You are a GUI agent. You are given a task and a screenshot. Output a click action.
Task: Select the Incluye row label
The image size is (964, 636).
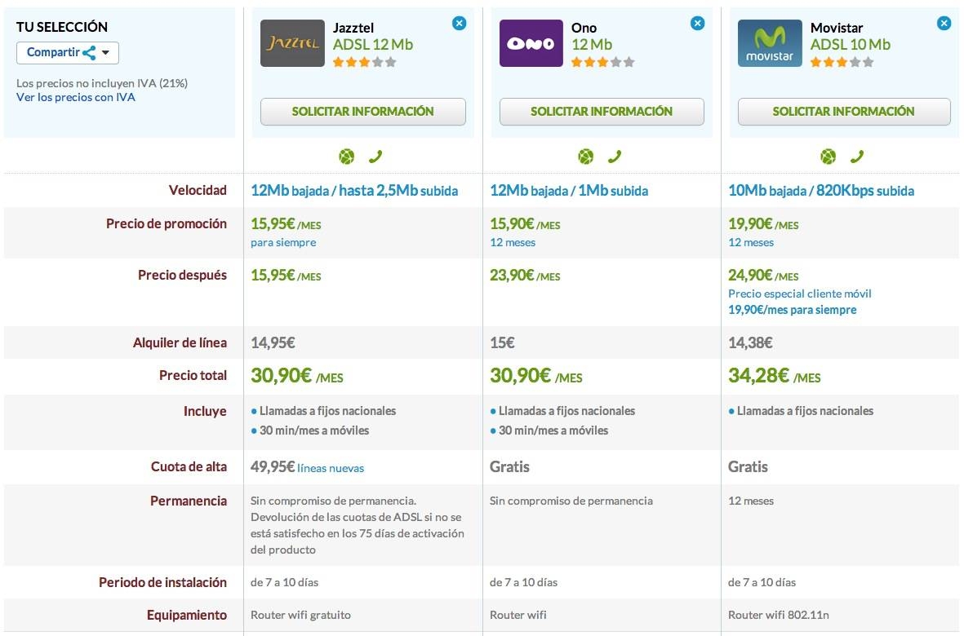(x=206, y=411)
